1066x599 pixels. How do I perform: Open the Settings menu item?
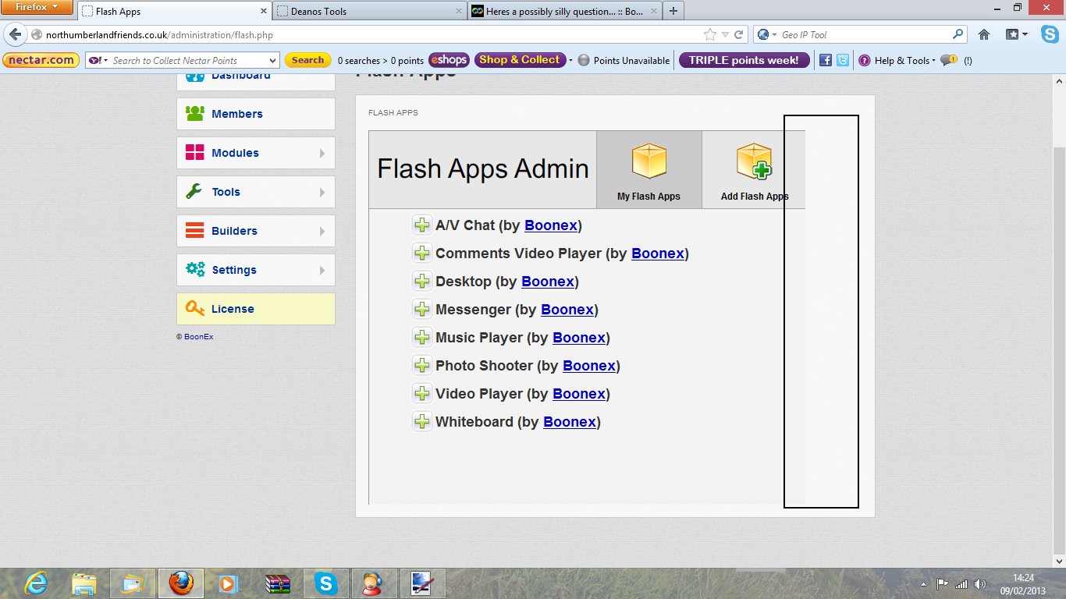click(234, 270)
